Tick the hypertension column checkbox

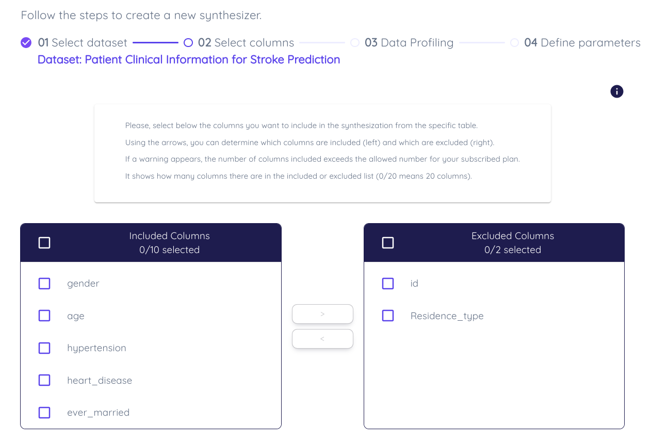44,348
